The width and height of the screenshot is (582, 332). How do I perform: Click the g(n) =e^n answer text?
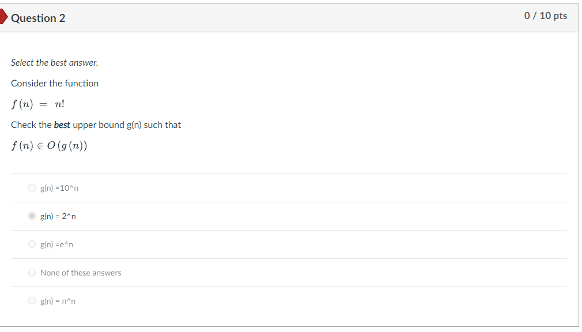(x=57, y=245)
